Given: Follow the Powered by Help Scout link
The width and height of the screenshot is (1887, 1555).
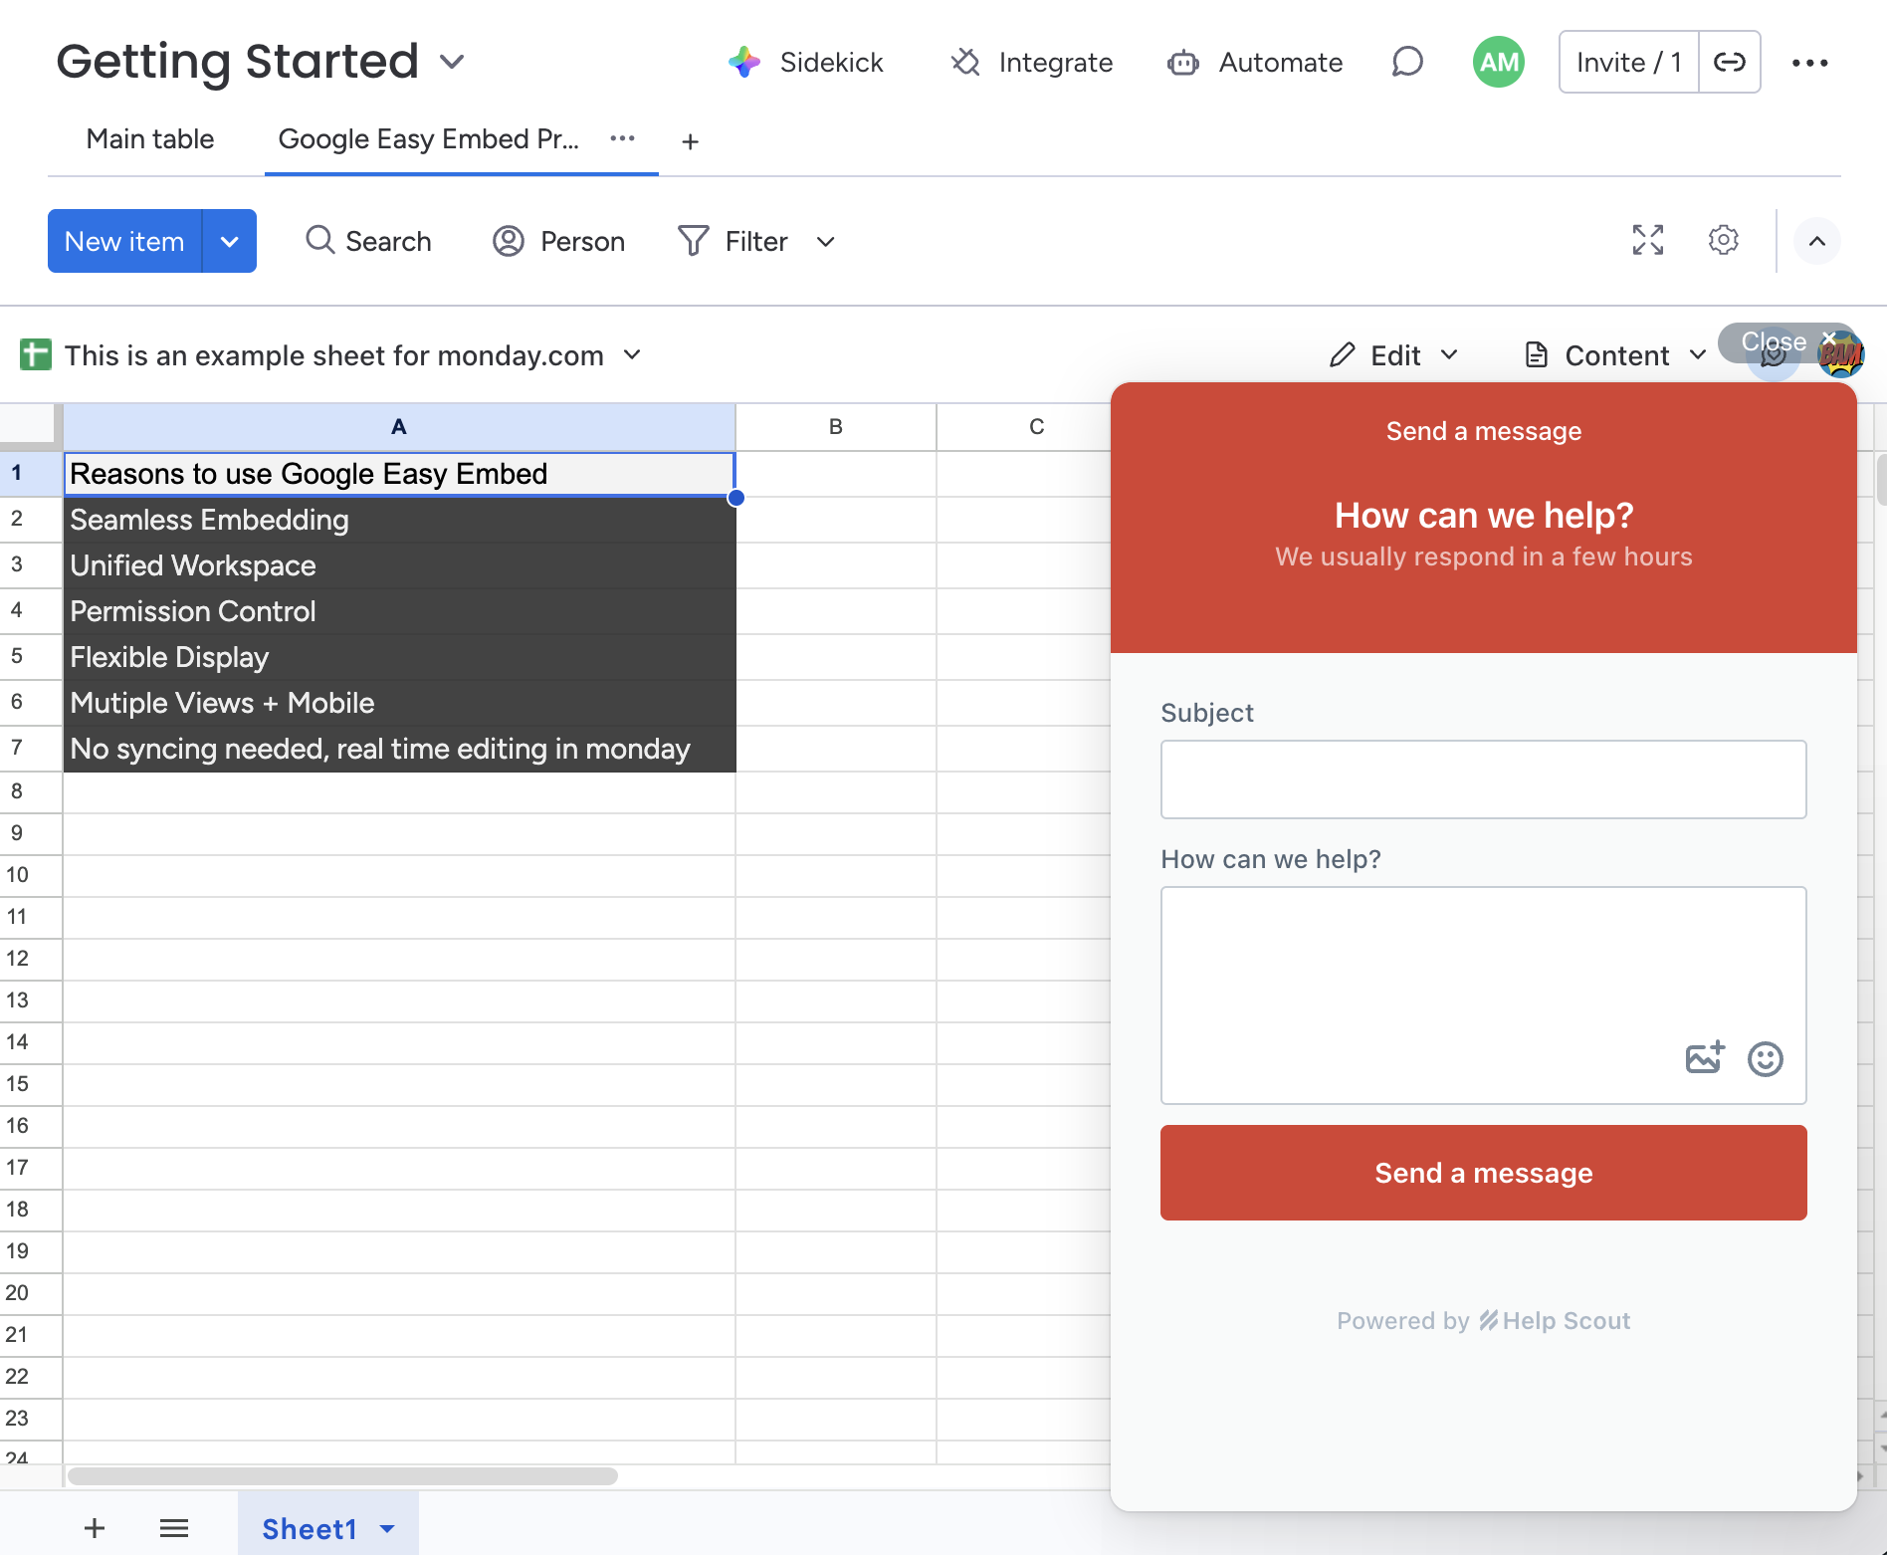Looking at the screenshot, I should coord(1484,1320).
